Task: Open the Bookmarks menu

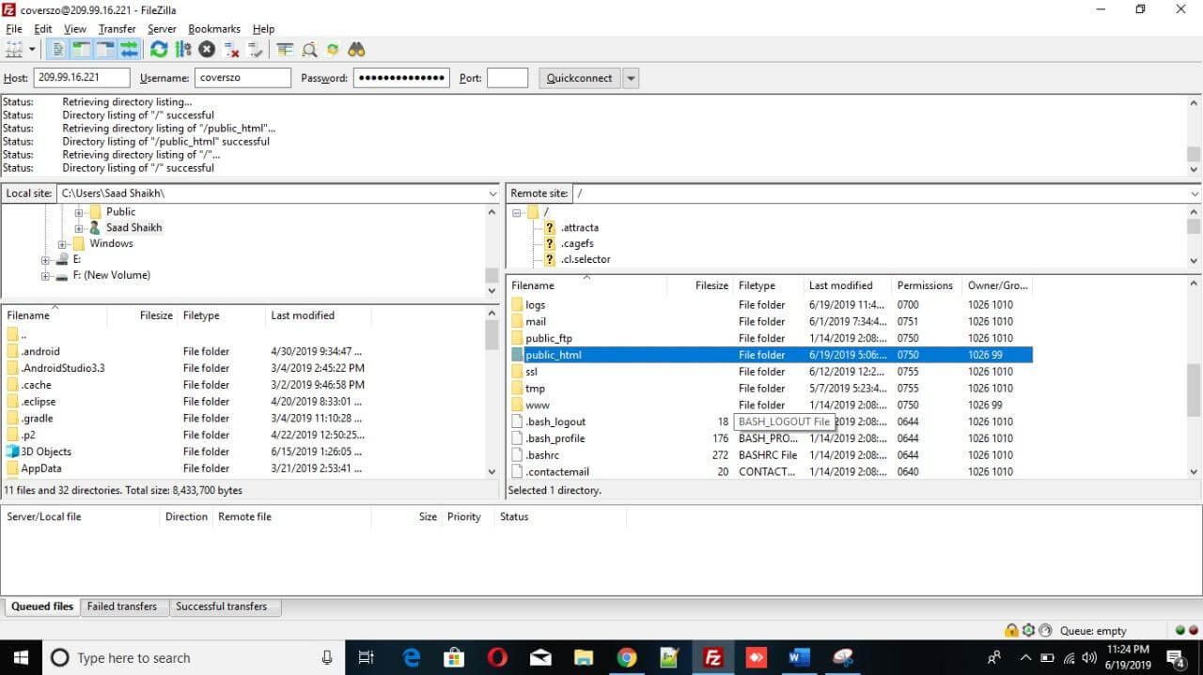Action: 216,29
